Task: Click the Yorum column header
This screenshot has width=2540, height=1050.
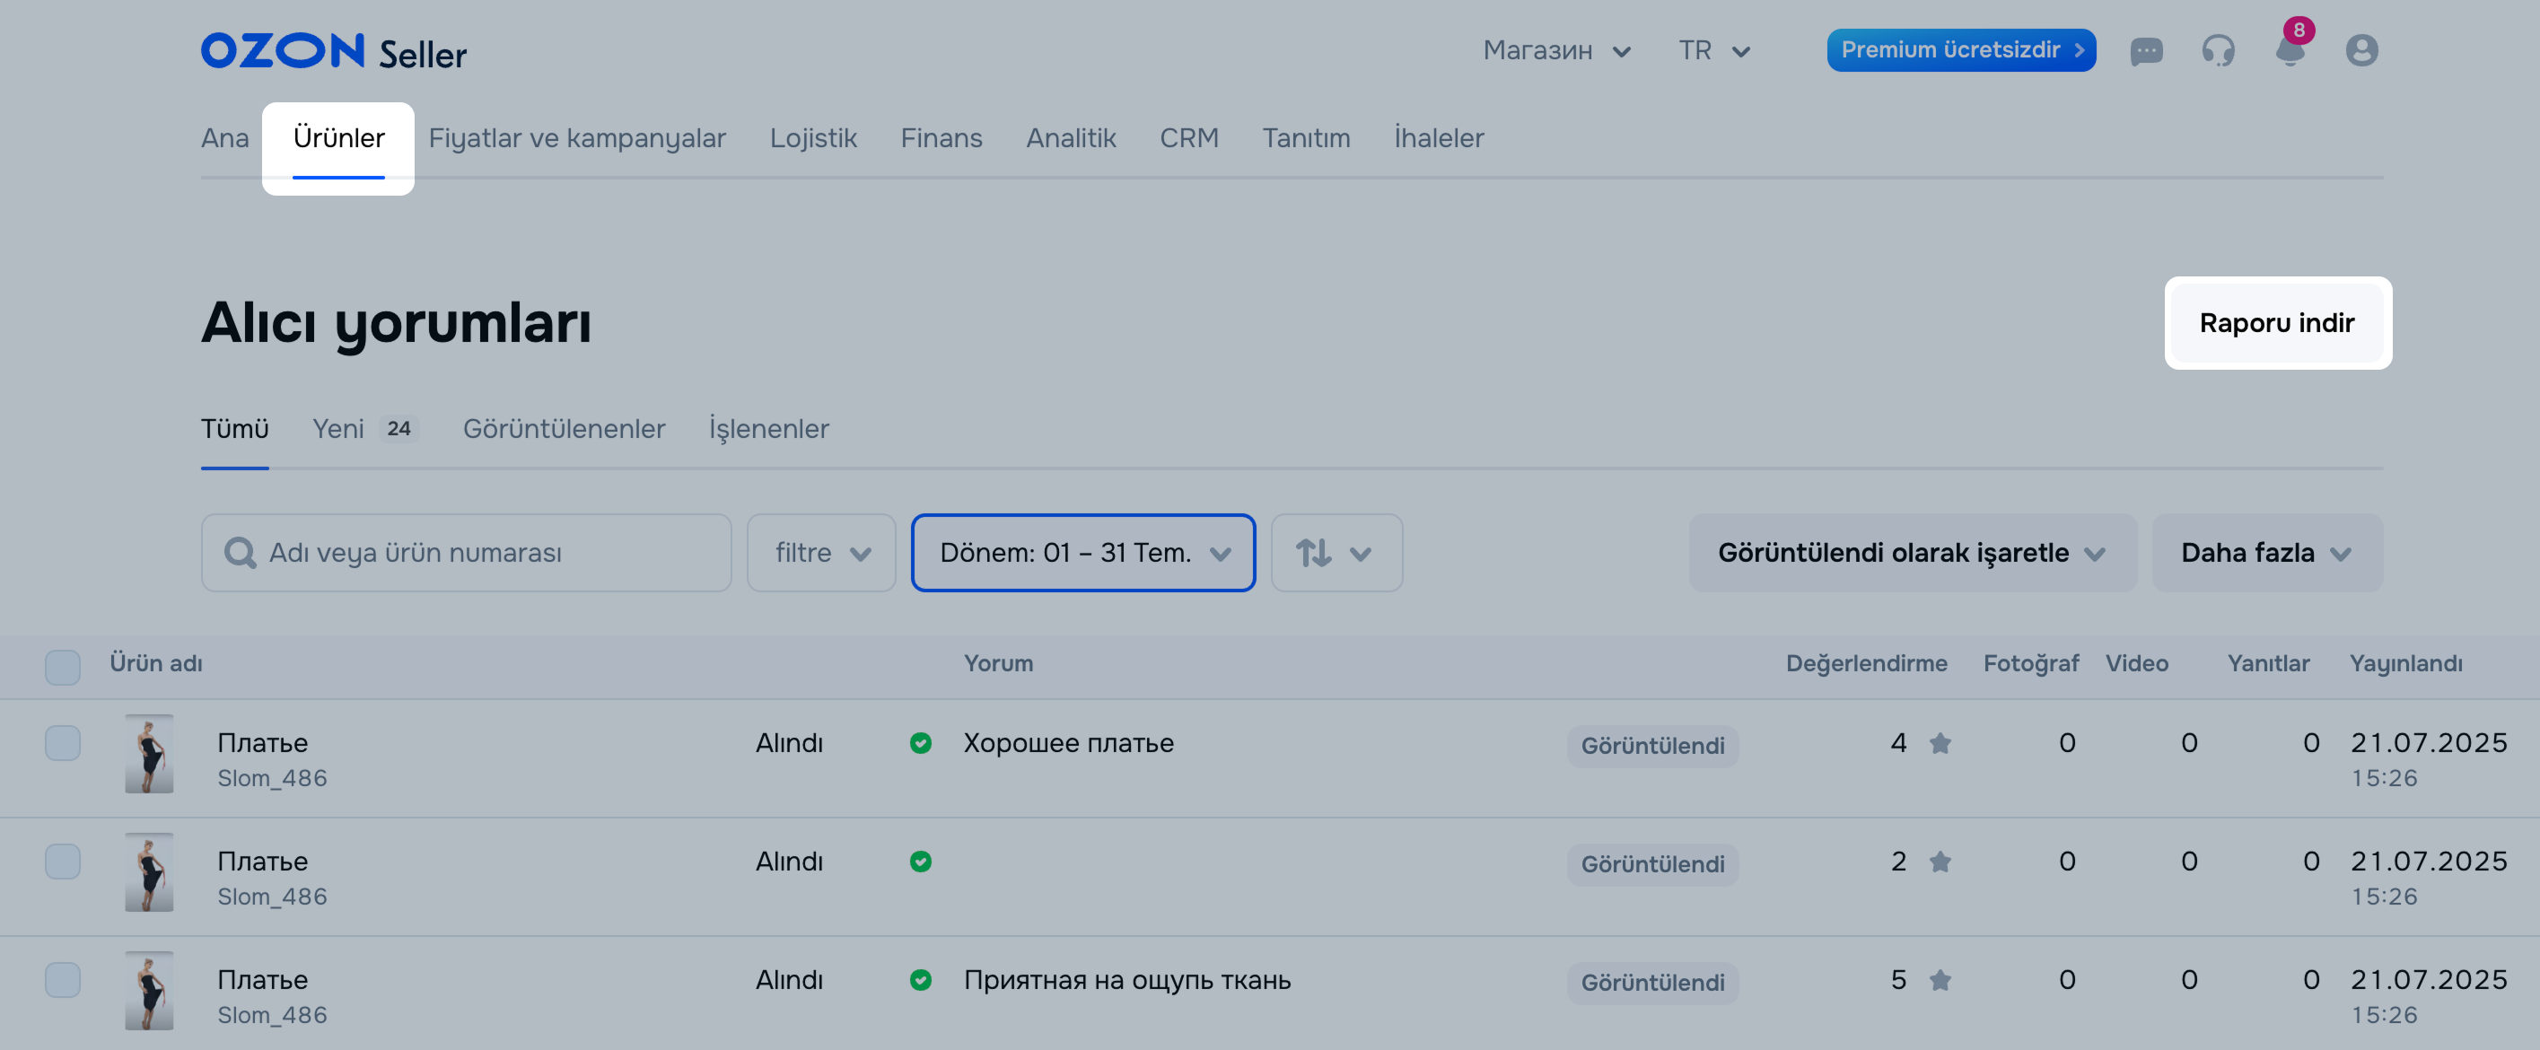Action: [998, 663]
